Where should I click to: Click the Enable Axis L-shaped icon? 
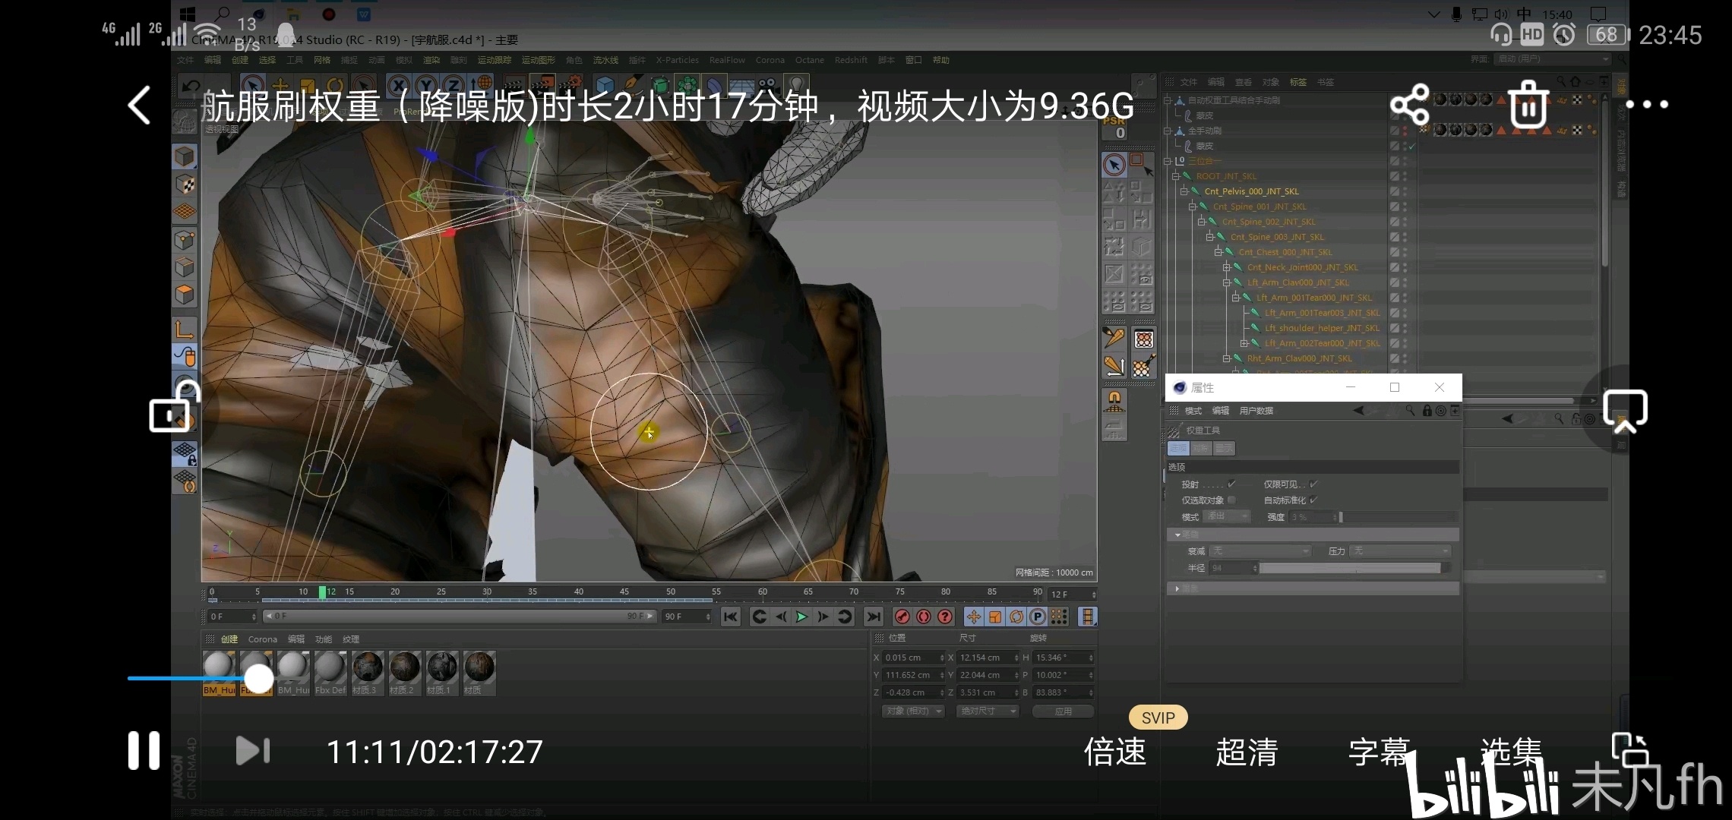point(184,329)
